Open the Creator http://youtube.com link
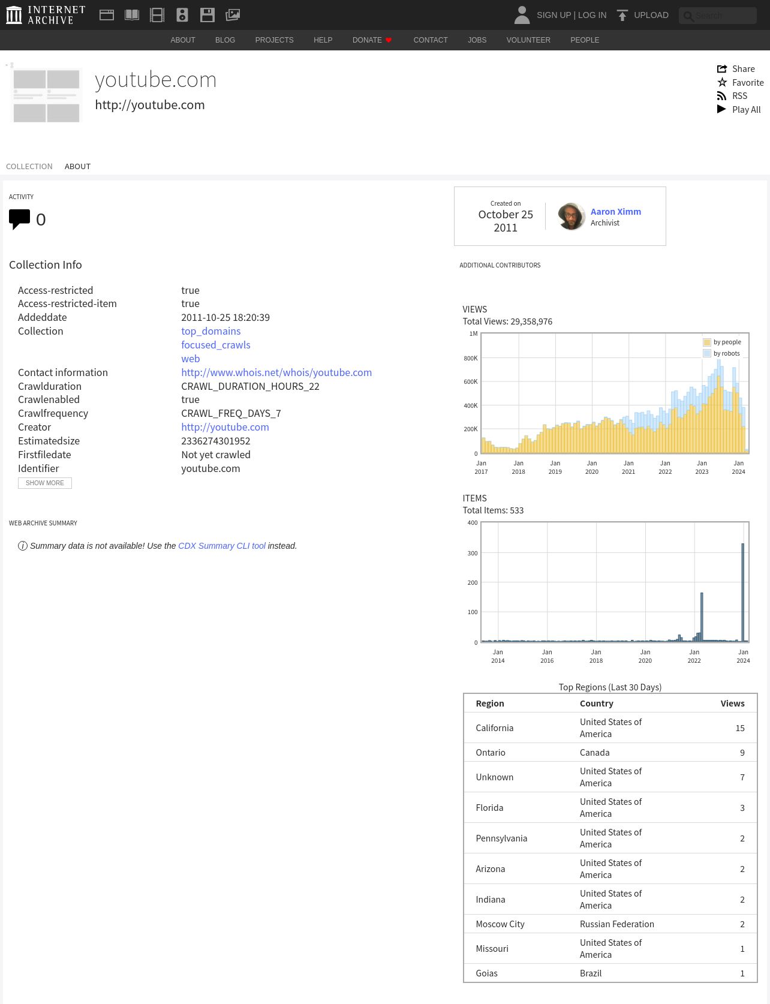Image resolution: width=770 pixels, height=1004 pixels. coord(225,427)
